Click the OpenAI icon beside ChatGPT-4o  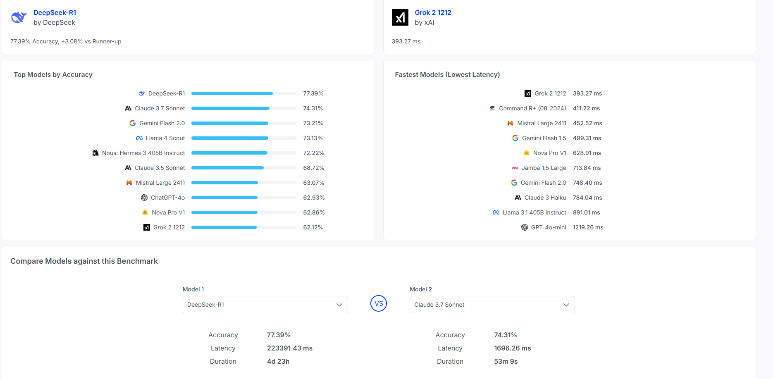(x=144, y=198)
